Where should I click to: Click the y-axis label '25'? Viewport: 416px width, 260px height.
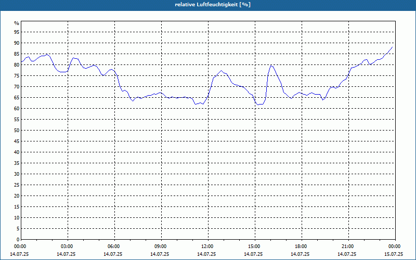coord(17,185)
